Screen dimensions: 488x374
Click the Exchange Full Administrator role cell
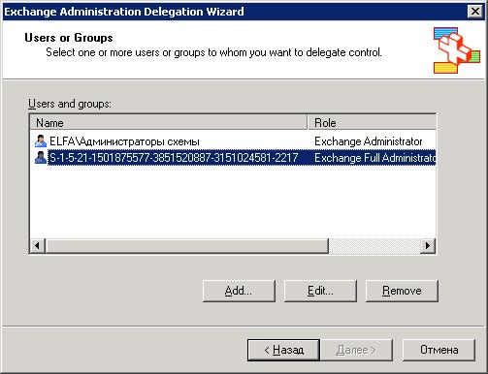(x=374, y=158)
